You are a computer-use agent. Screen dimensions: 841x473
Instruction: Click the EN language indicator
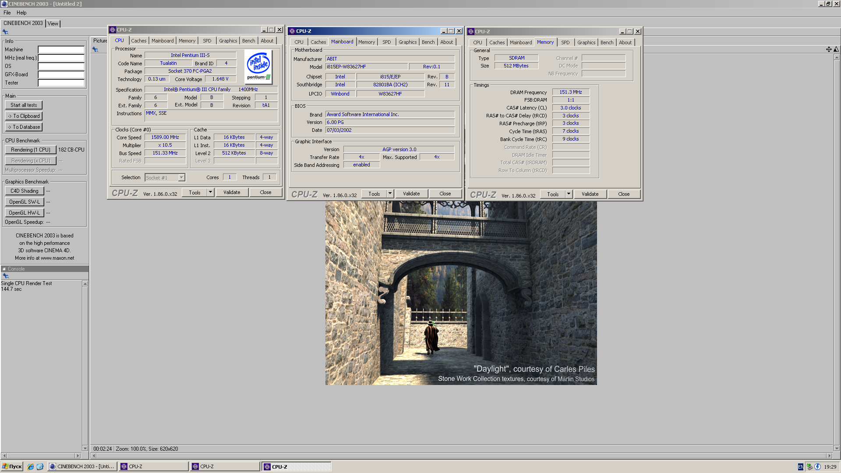[x=801, y=467]
